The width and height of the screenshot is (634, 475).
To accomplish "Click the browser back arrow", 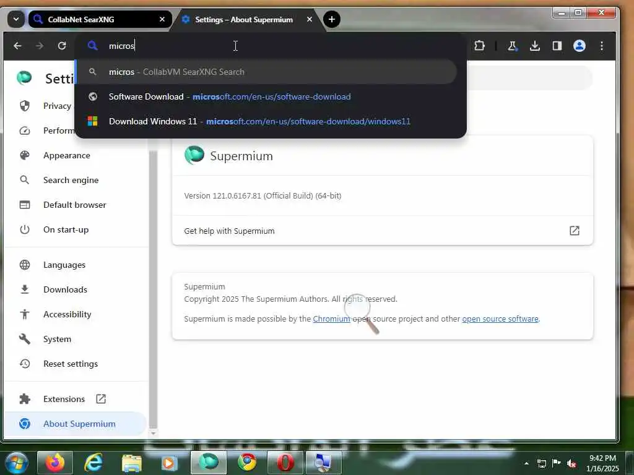I will coord(17,46).
